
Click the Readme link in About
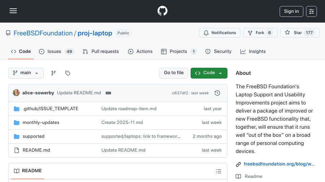[253, 176]
